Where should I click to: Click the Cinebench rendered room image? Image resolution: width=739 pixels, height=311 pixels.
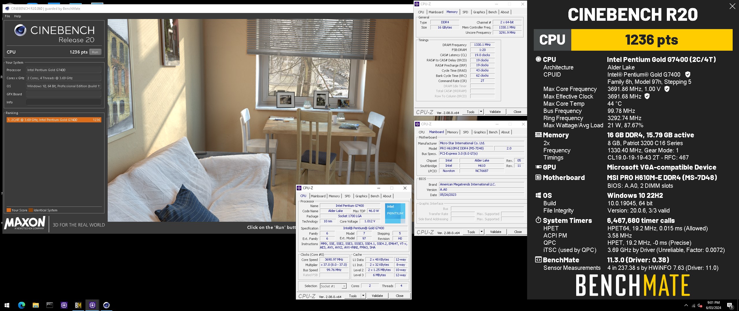260,120
